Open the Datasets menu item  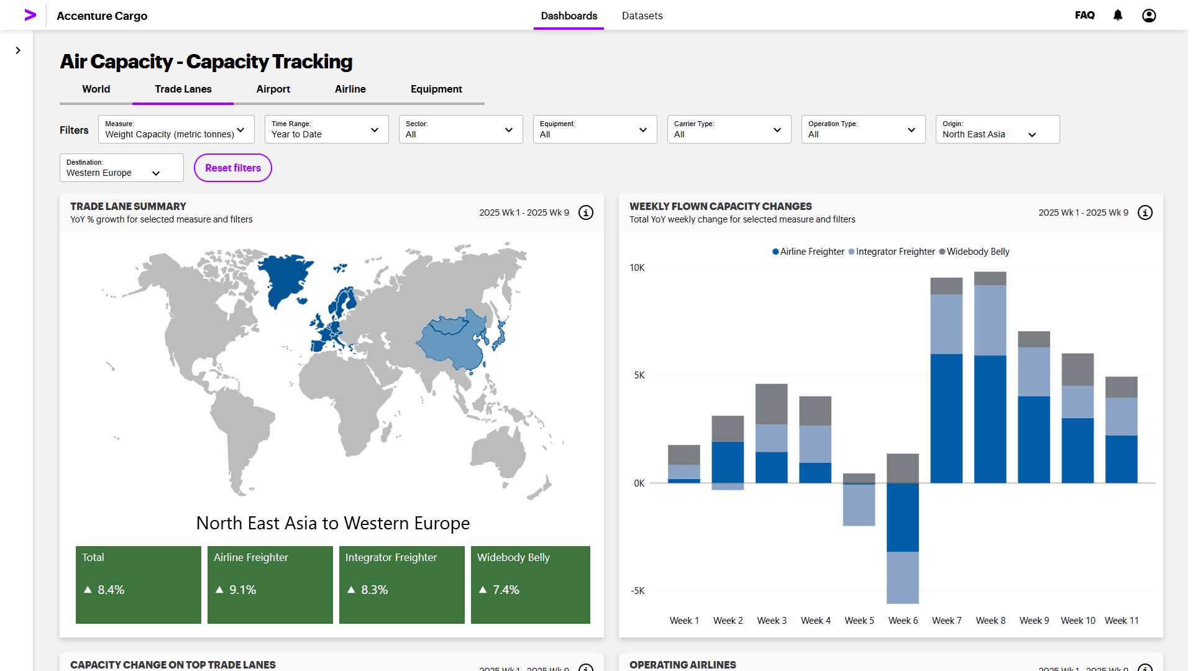coord(642,16)
